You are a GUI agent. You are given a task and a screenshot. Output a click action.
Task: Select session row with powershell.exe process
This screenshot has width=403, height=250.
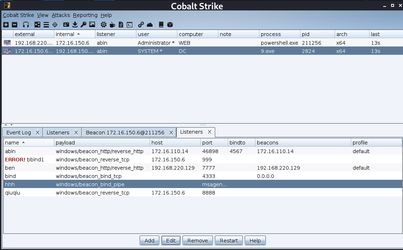[203, 43]
